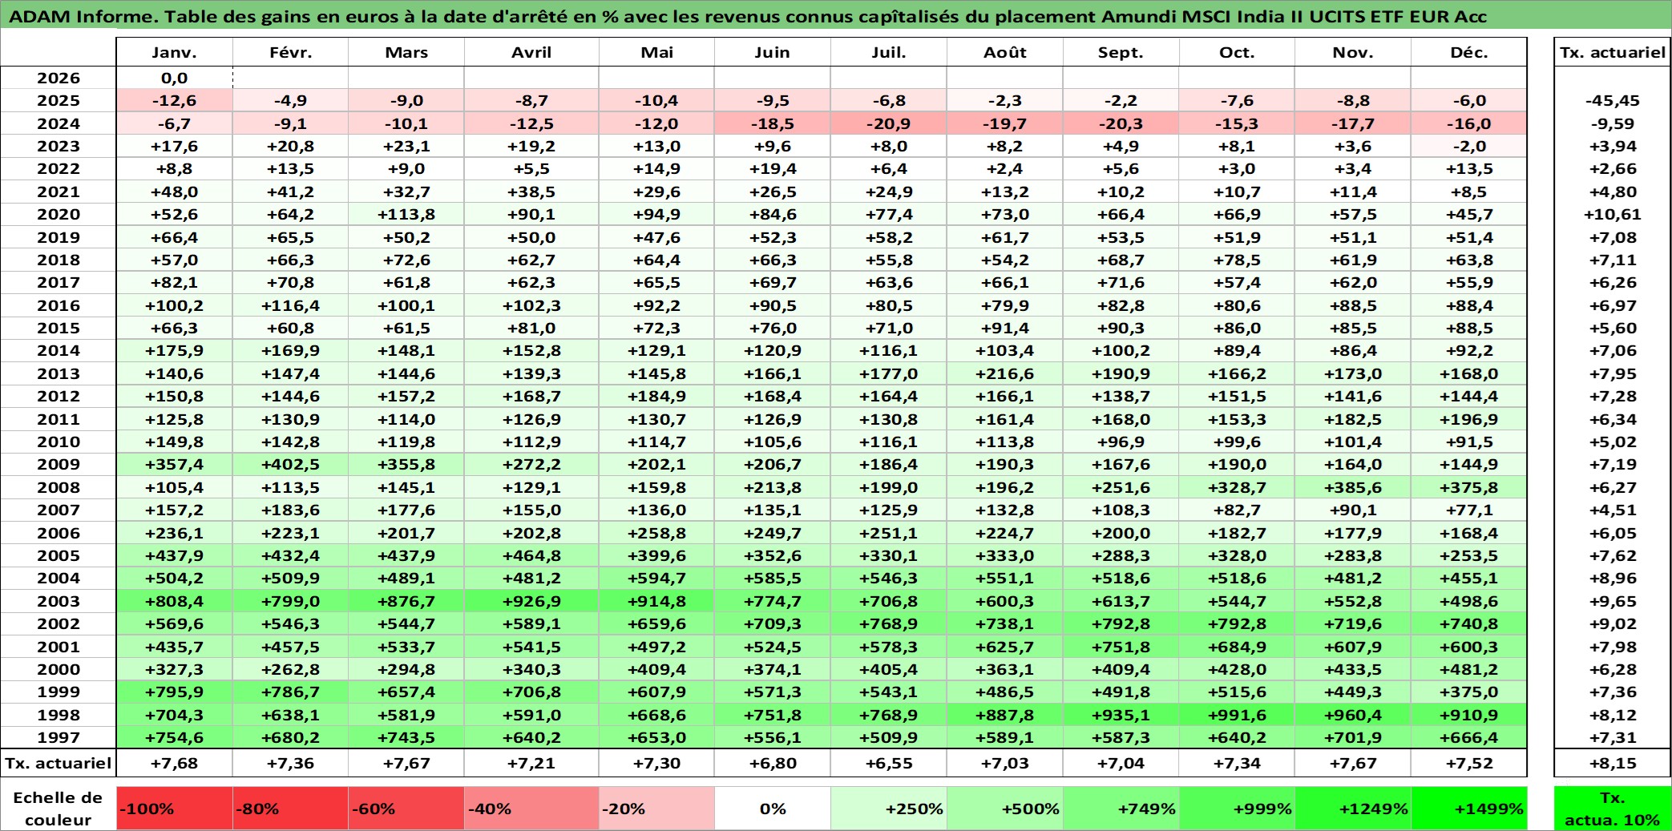Select the -40% color scale cell
The width and height of the screenshot is (1672, 831).
click(531, 808)
